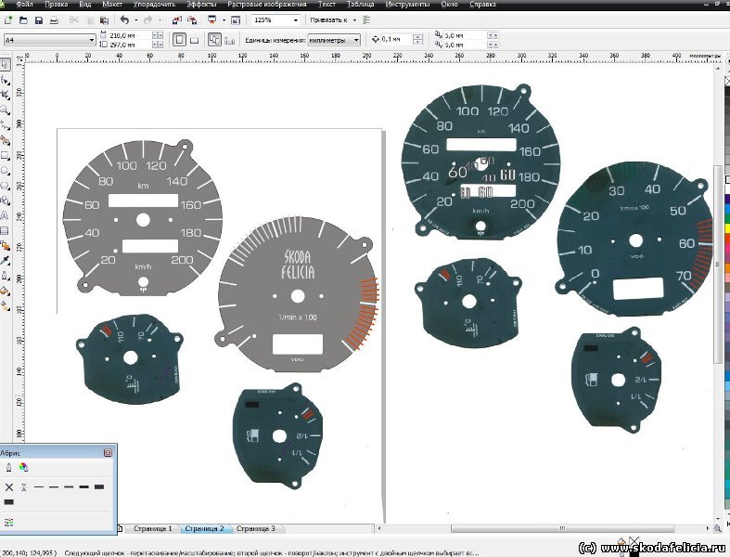730x557 pixels.
Task: Open outline color dialog in Абрис panel
Action: click(x=23, y=468)
